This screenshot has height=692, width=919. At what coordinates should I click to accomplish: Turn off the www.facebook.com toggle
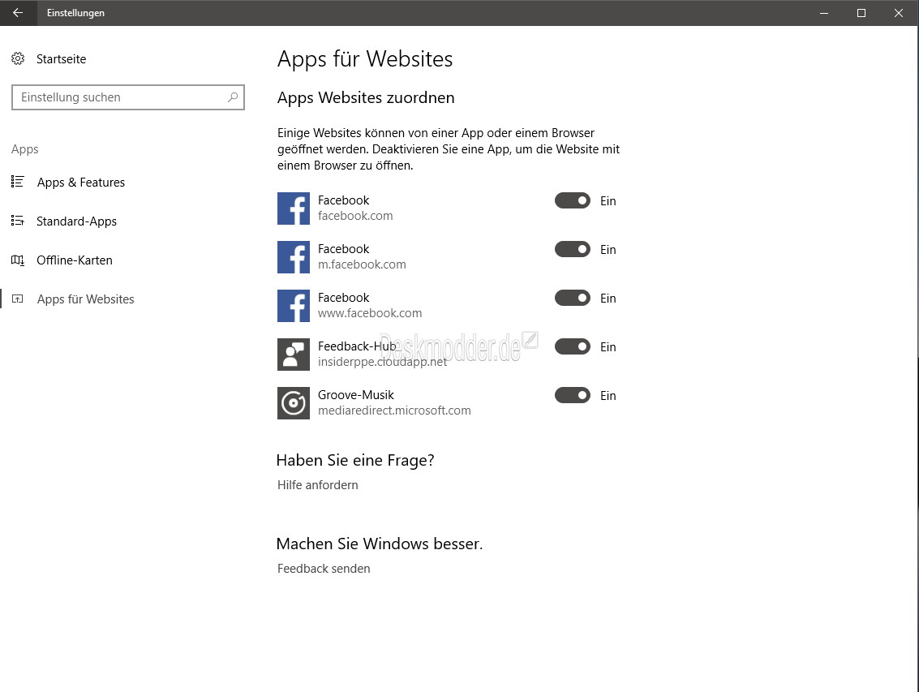click(x=572, y=298)
